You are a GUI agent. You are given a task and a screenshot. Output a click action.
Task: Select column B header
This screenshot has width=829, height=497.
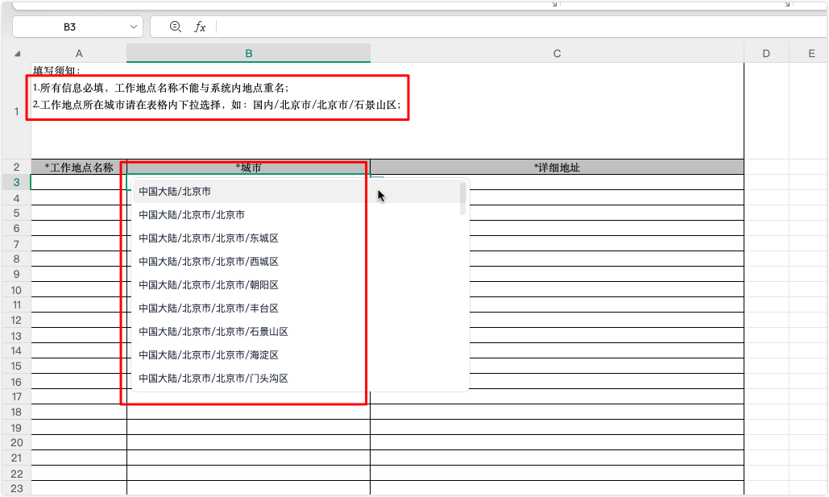[x=248, y=53]
